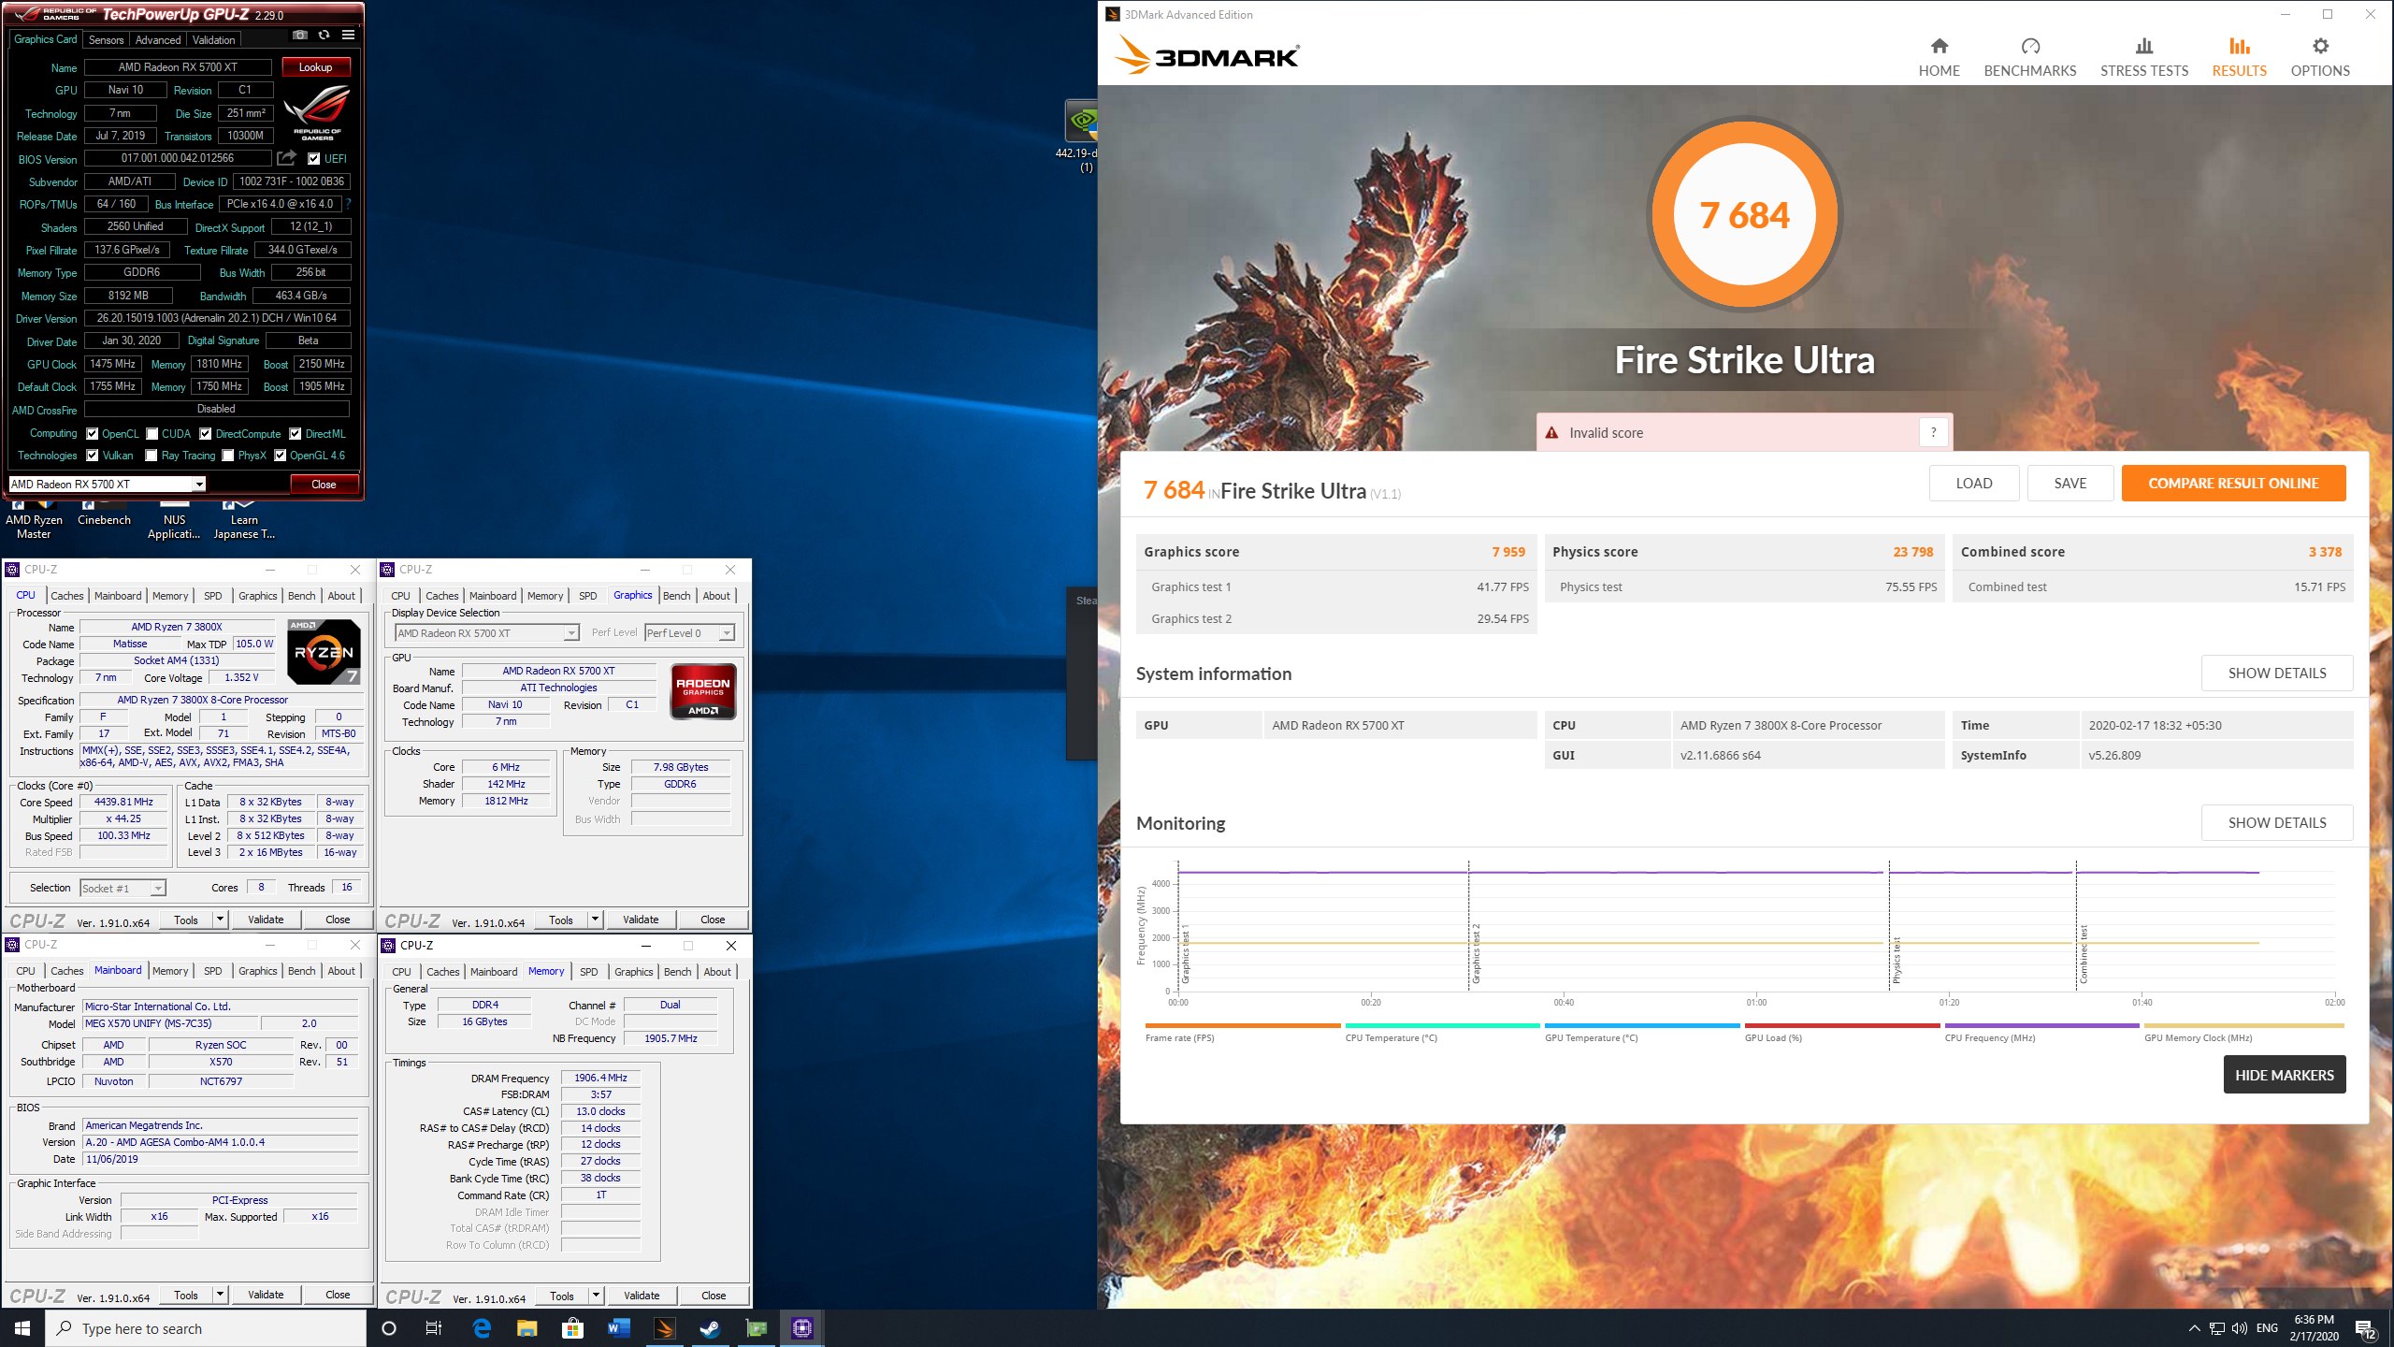Open Word from taskbar

coord(618,1328)
